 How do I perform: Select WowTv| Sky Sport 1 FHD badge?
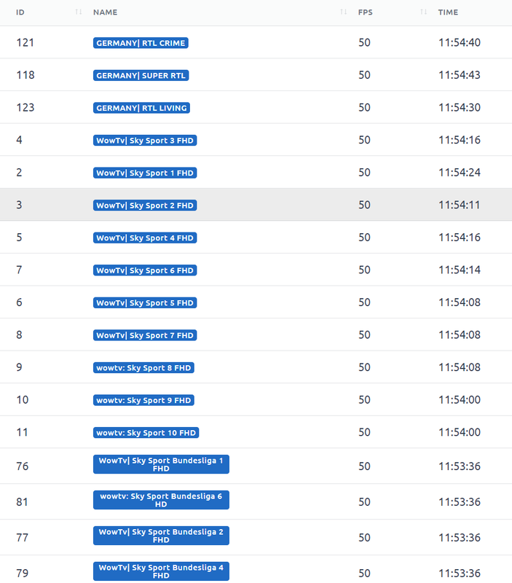pos(145,173)
